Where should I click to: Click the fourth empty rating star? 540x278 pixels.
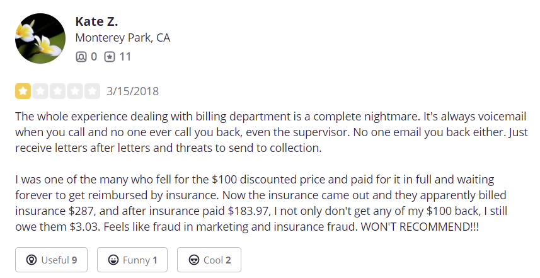[75, 91]
